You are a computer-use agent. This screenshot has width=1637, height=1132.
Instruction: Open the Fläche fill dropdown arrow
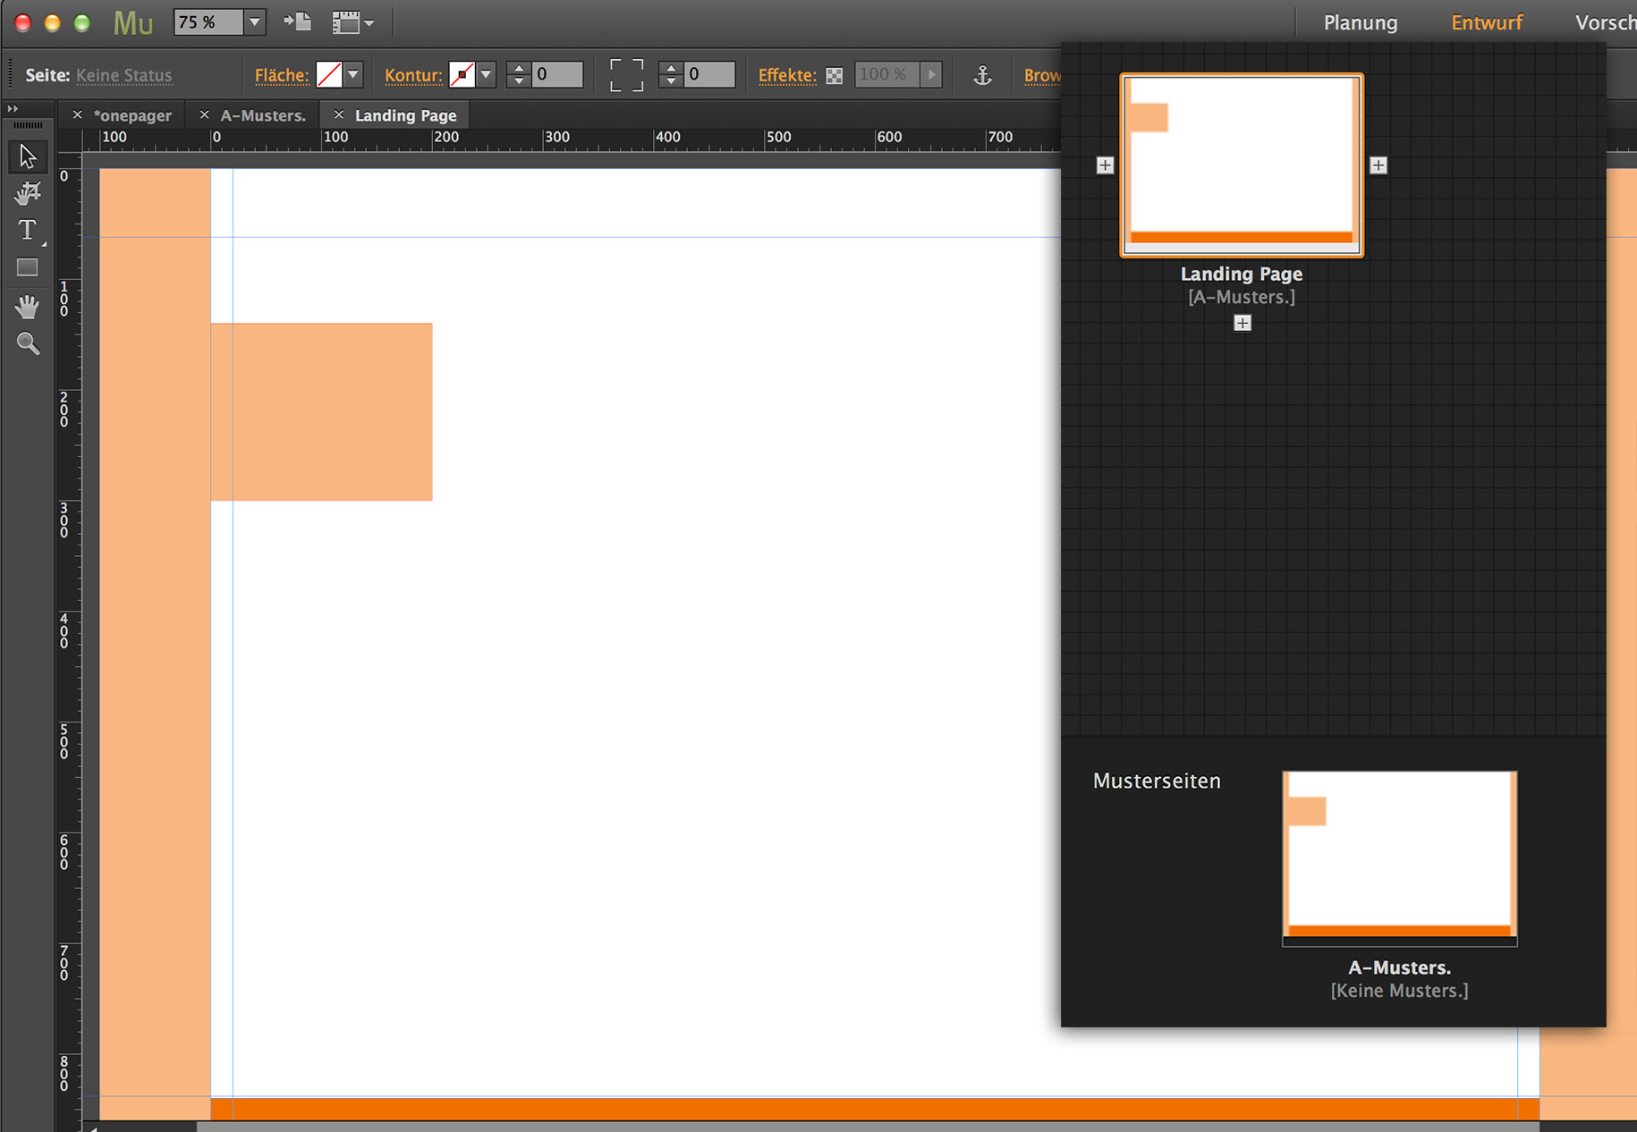(353, 75)
